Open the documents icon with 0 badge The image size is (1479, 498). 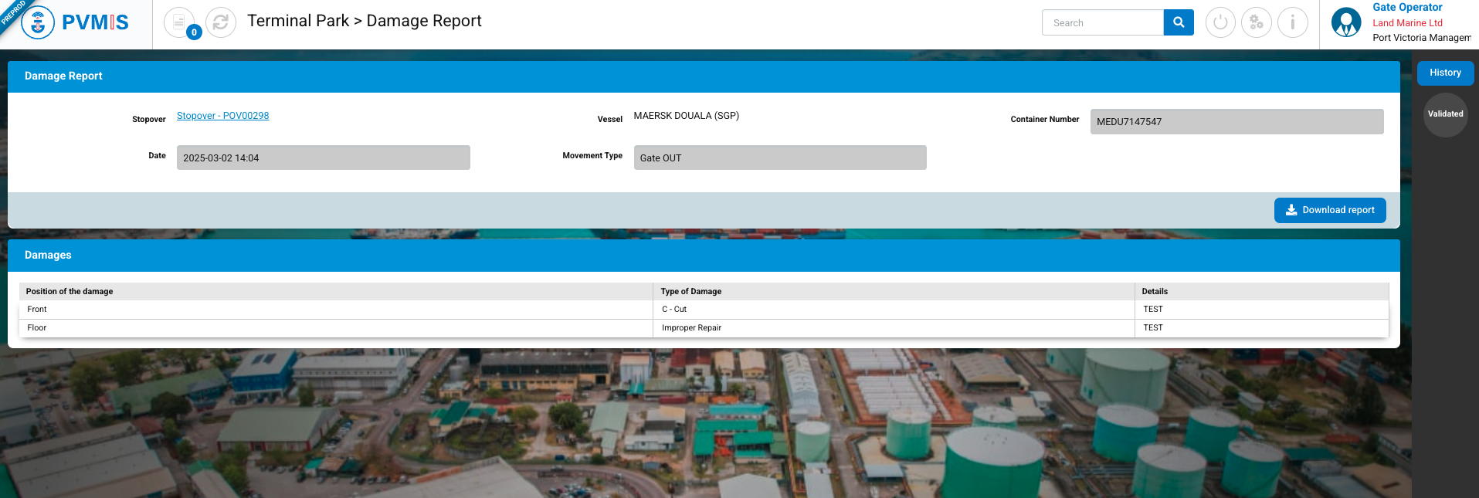179,22
